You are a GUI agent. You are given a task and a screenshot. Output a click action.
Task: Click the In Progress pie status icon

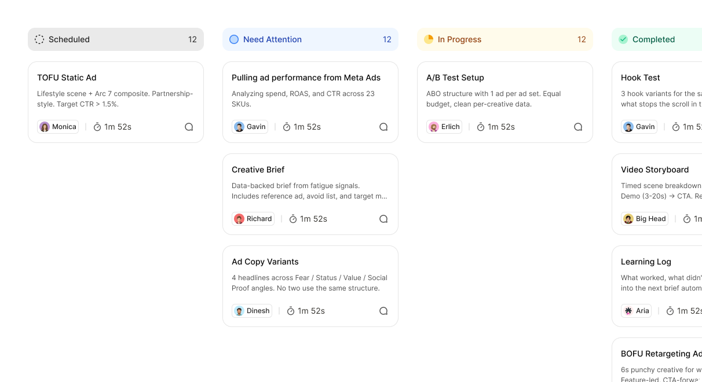pyautogui.click(x=429, y=39)
